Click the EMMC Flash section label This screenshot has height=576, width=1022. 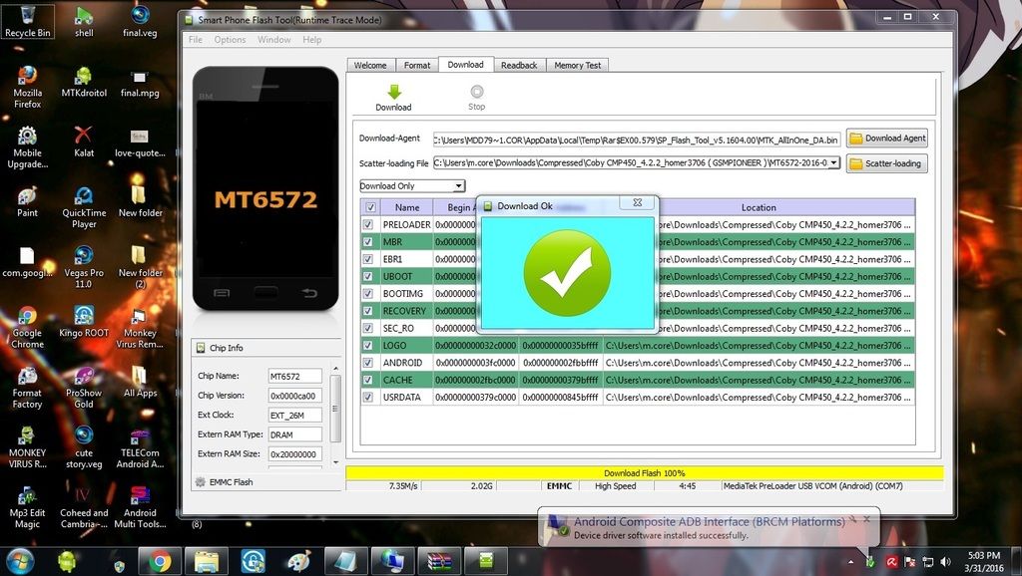point(232,482)
